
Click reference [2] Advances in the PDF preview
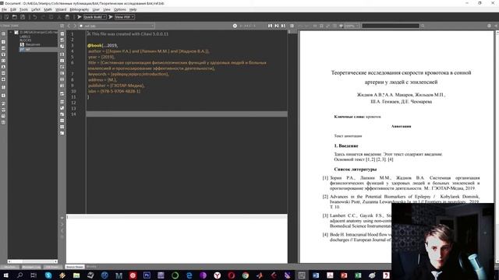coord(401,201)
